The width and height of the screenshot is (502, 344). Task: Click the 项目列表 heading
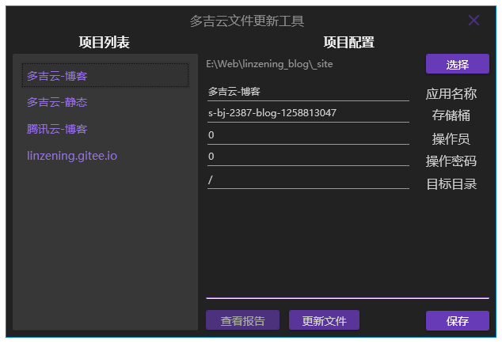(x=105, y=42)
